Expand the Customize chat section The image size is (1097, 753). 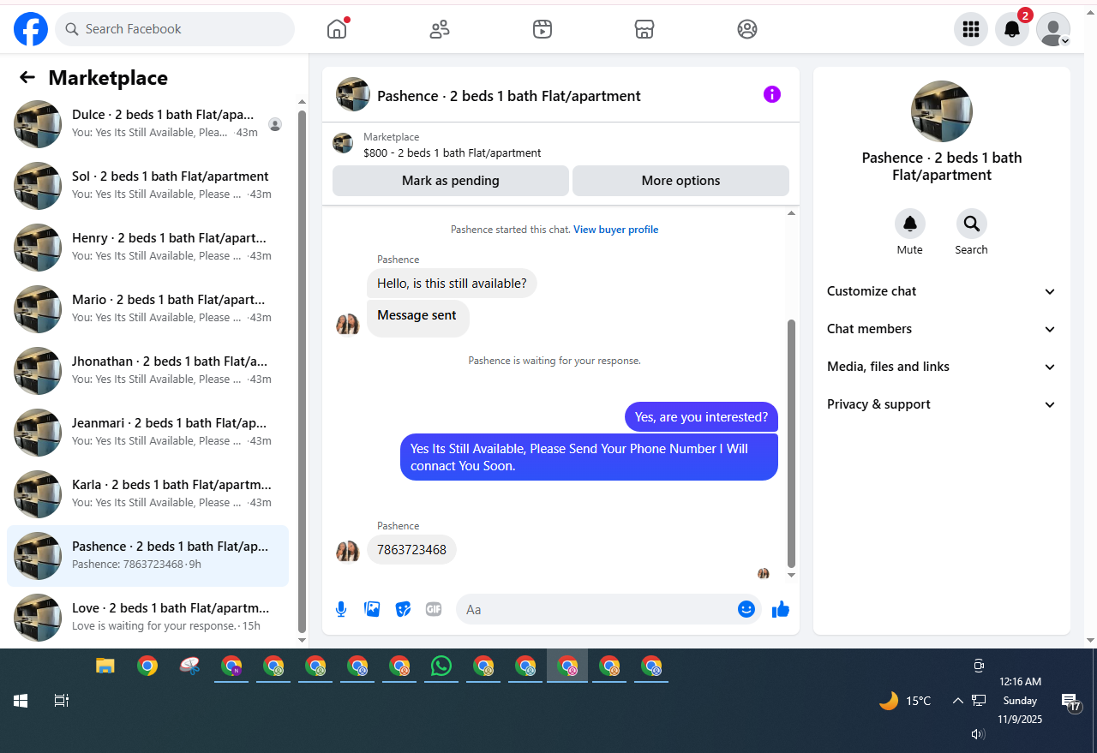(x=942, y=291)
